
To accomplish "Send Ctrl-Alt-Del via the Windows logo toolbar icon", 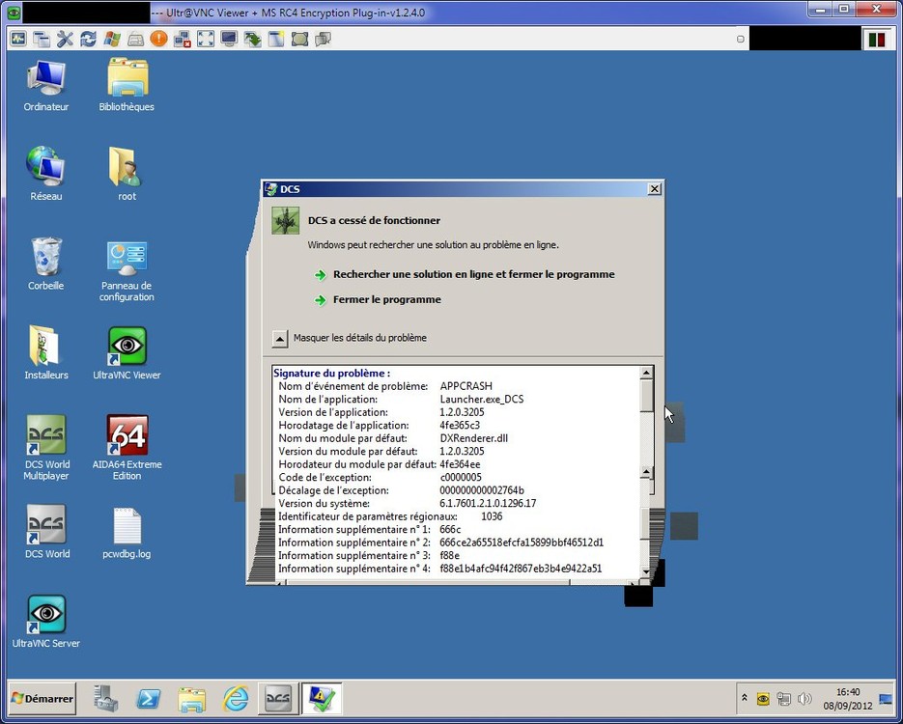I will pos(110,39).
